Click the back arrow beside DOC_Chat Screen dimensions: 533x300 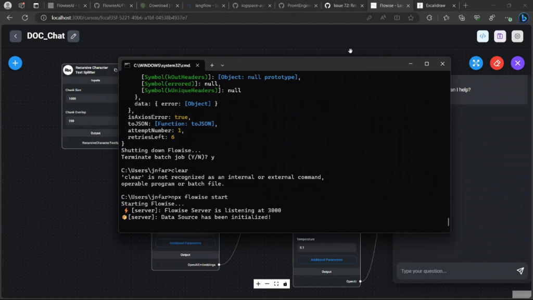(16, 36)
